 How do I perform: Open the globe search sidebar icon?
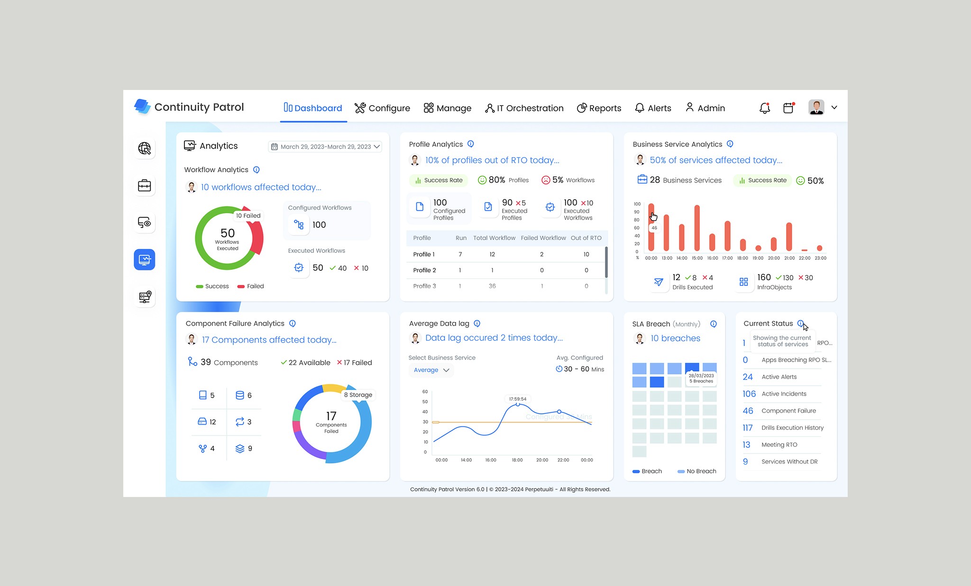(x=145, y=148)
